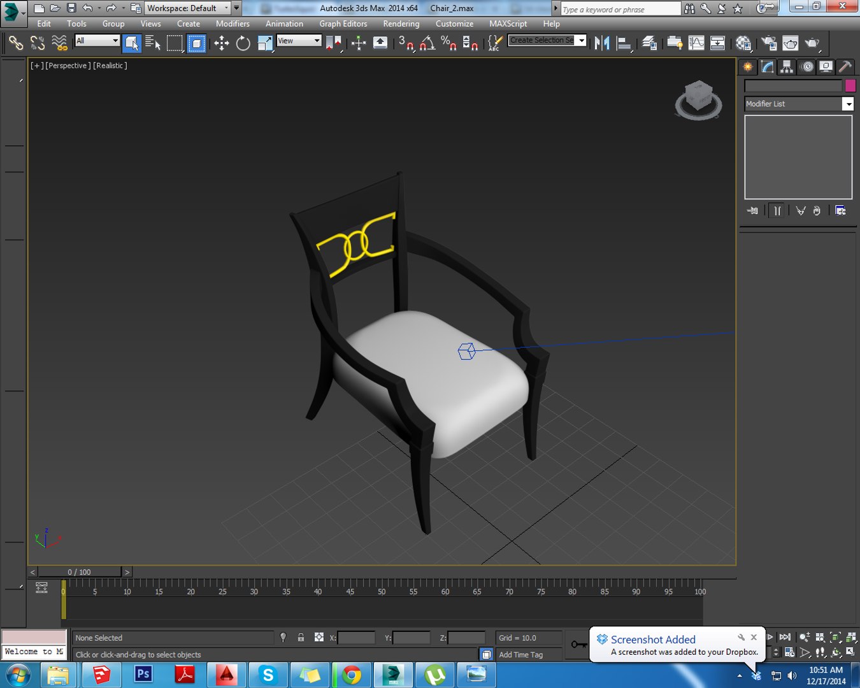
Task: Click the [+] viewport general menu
Action: (x=37, y=66)
